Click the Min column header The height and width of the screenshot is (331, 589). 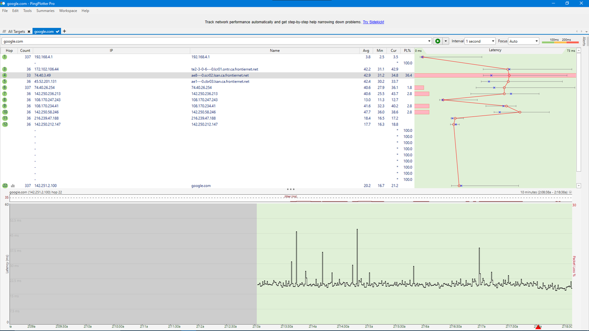379,51
